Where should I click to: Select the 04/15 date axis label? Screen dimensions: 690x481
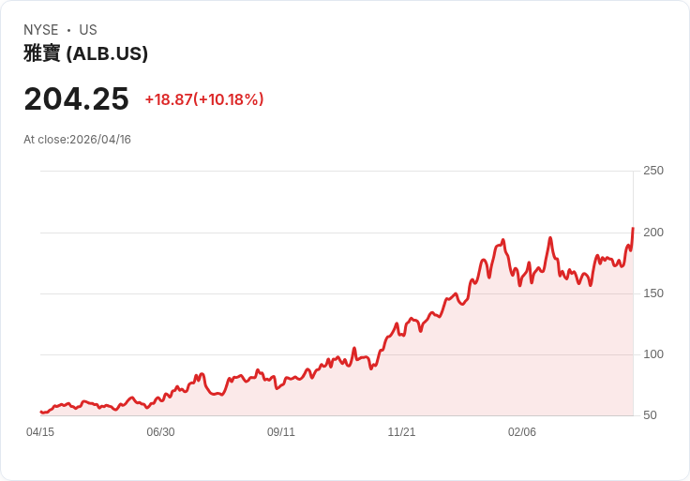40,431
